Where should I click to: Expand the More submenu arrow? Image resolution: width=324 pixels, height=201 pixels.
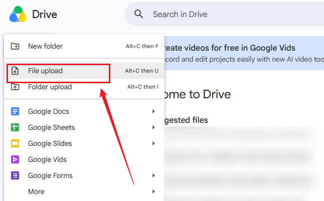153,191
